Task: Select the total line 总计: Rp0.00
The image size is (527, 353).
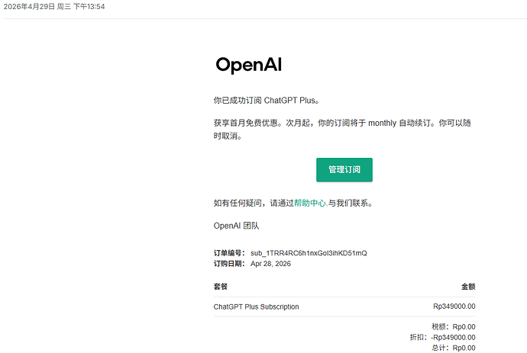Action: pyautogui.click(x=454, y=348)
